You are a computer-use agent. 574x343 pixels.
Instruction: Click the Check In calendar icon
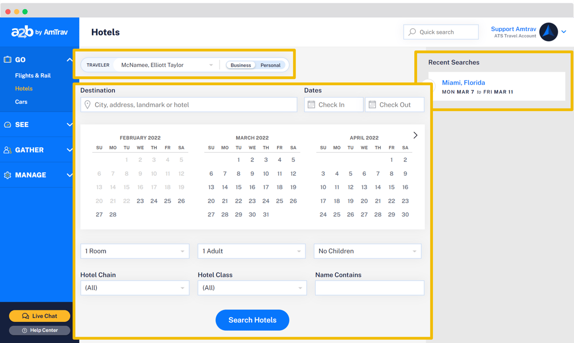(x=311, y=105)
